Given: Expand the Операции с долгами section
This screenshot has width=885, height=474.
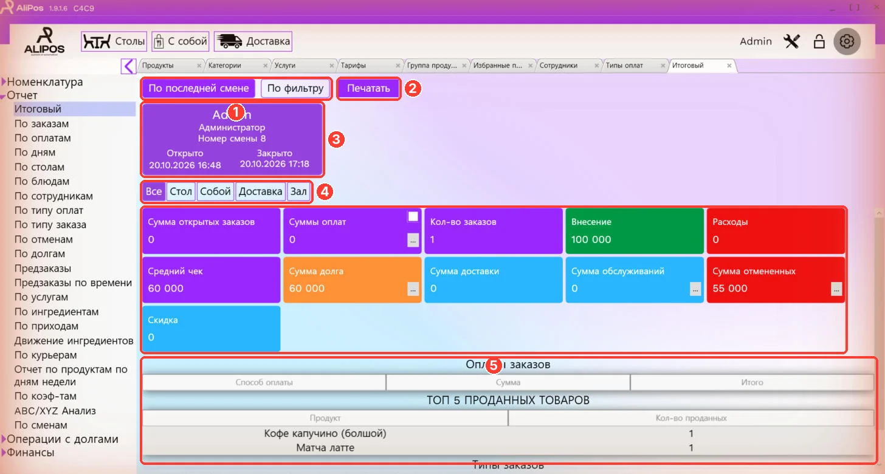Looking at the screenshot, I should (x=4, y=439).
